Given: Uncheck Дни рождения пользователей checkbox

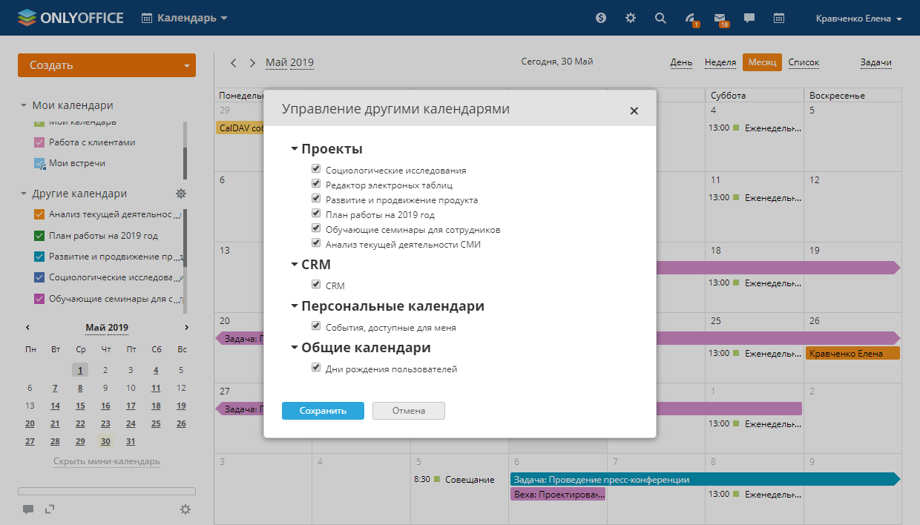Looking at the screenshot, I should 317,368.
